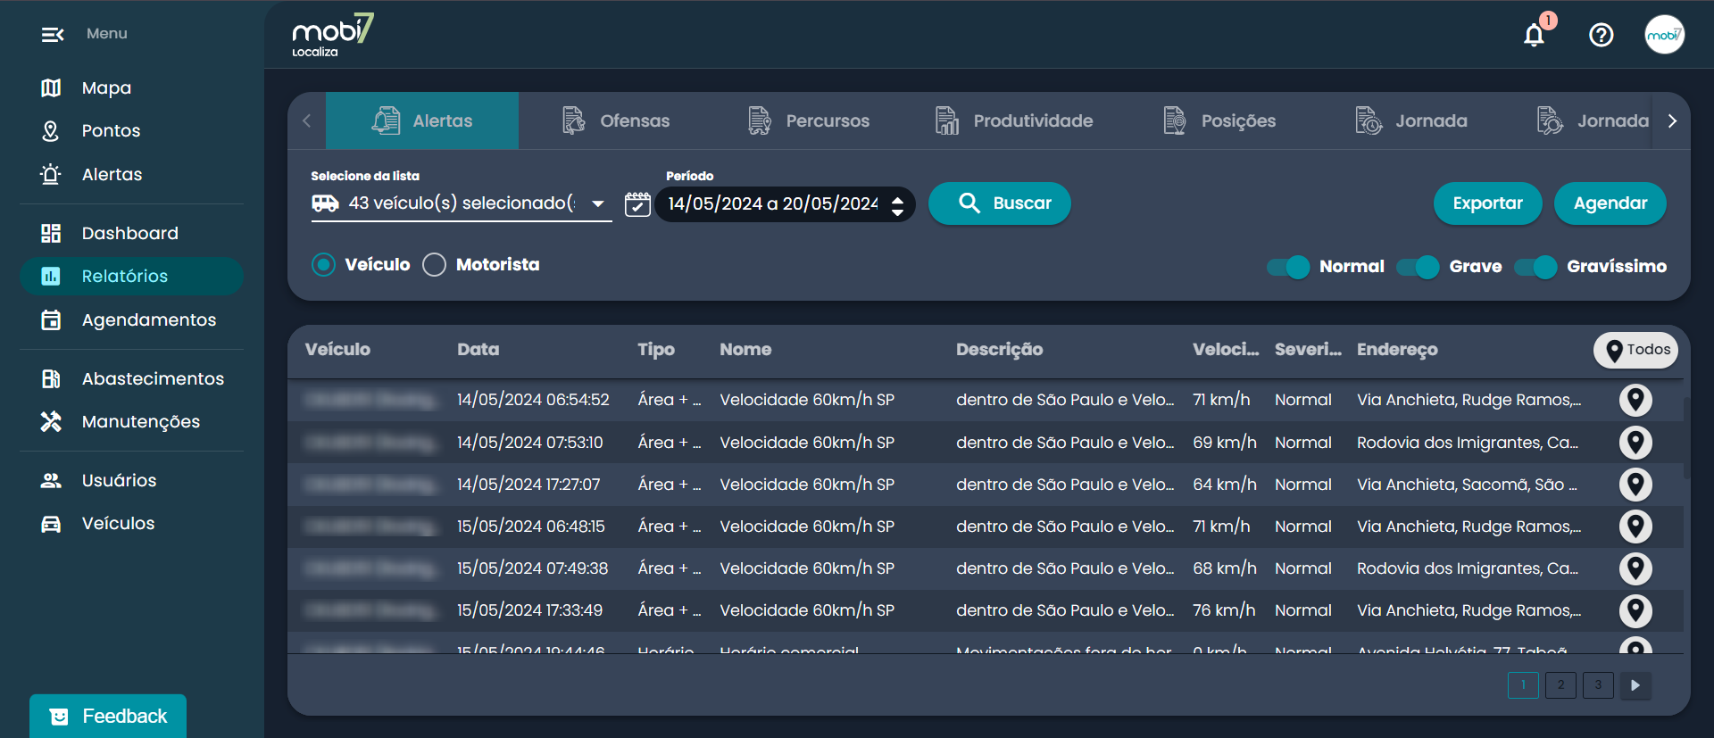Switch to the Posições tab
The width and height of the screenshot is (1714, 738).
[x=1220, y=120]
